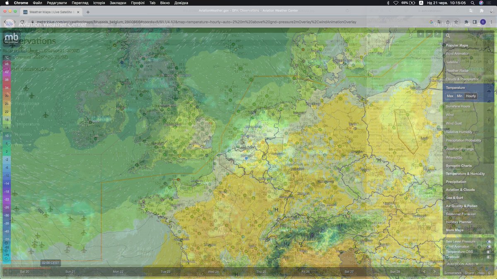The image size is (497, 279).
Task: Select Clouds & Precipitation map
Action: pyautogui.click(x=462, y=79)
